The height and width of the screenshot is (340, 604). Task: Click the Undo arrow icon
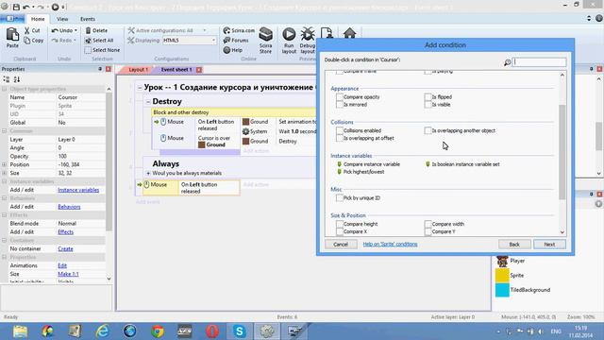point(55,30)
